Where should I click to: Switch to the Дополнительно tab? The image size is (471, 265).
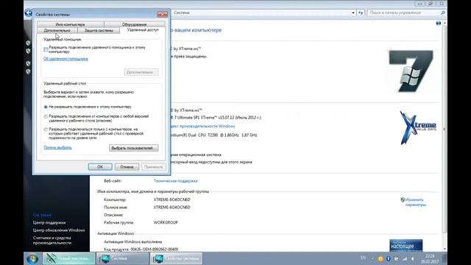(57, 30)
